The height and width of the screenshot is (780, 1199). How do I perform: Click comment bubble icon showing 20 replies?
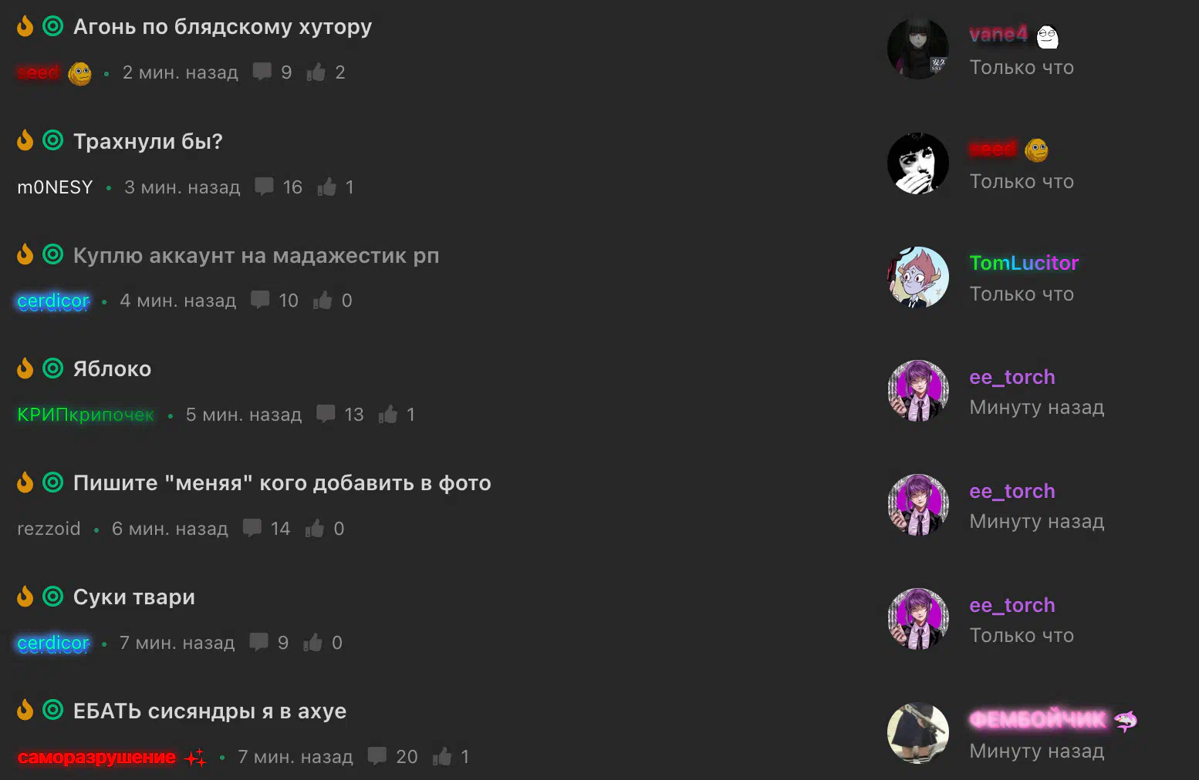click(377, 756)
